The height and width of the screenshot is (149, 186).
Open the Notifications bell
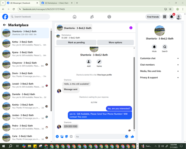tap(171, 17)
